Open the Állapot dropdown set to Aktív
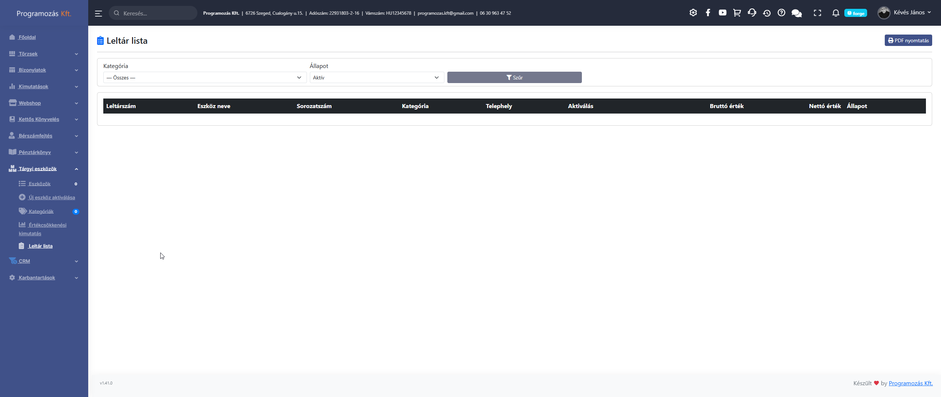The width and height of the screenshot is (941, 397). pos(377,78)
